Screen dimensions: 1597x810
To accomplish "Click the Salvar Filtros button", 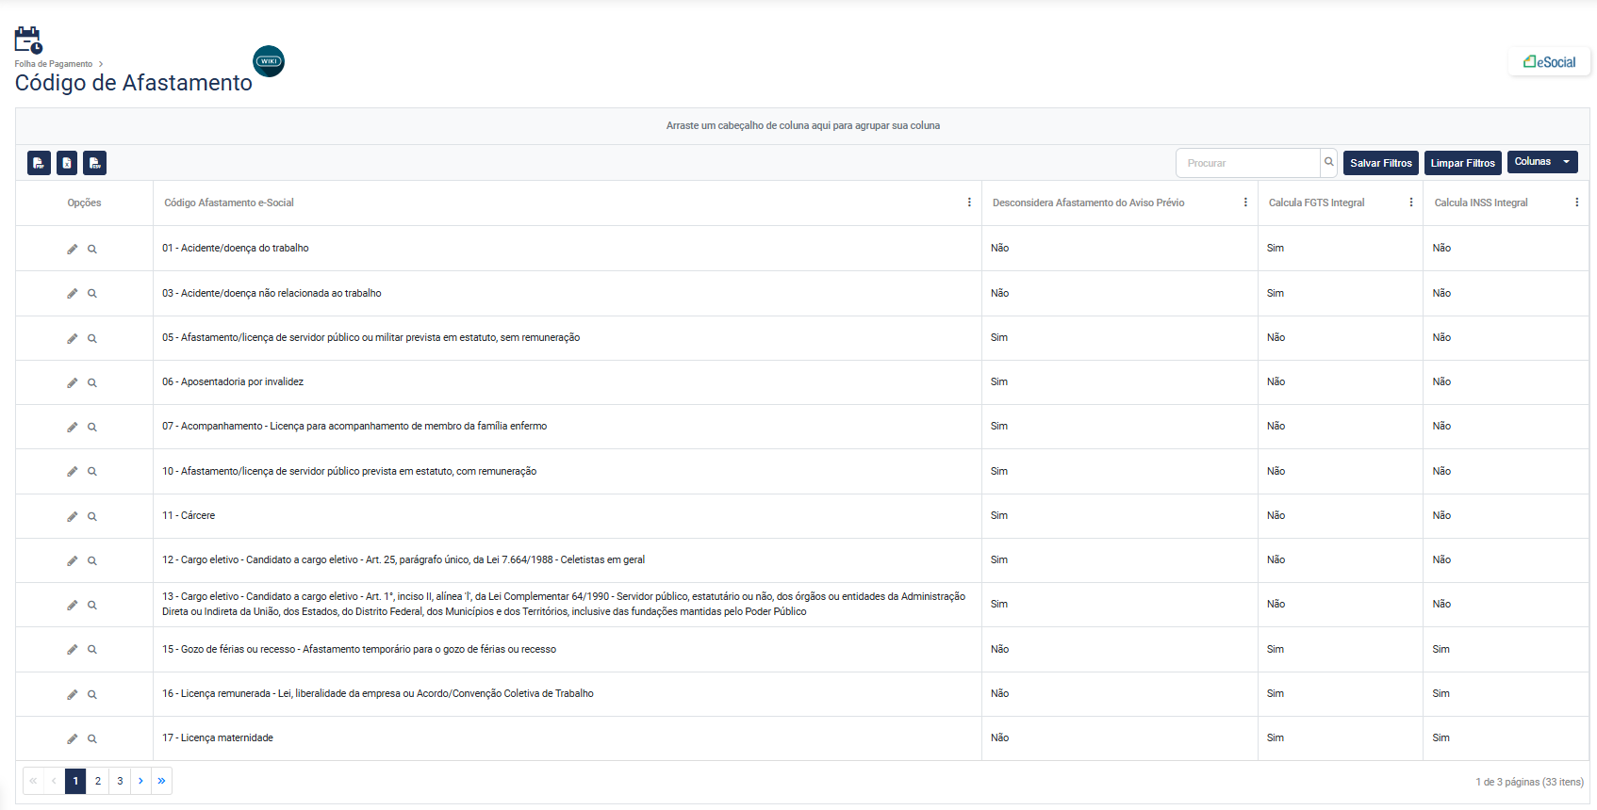I will [1380, 163].
